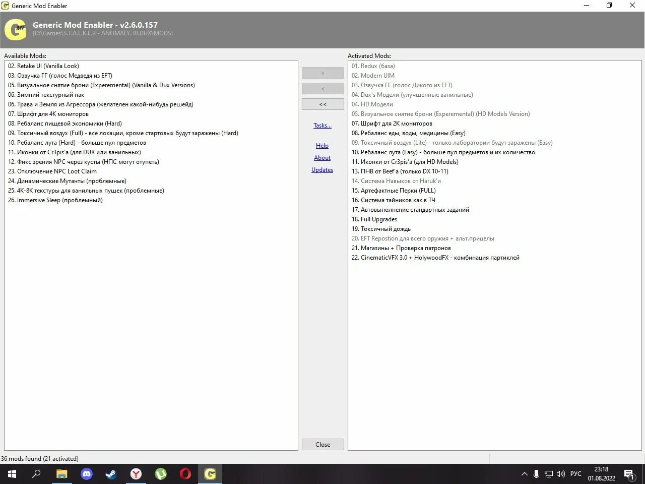Click the GME logo in the header

[x=15, y=29]
